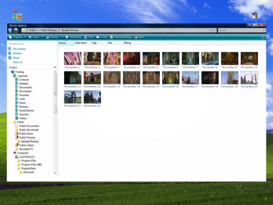Screen dimensions: 273x205
Task: Select Desktop at top of folder tree
Action: pos(18,72)
